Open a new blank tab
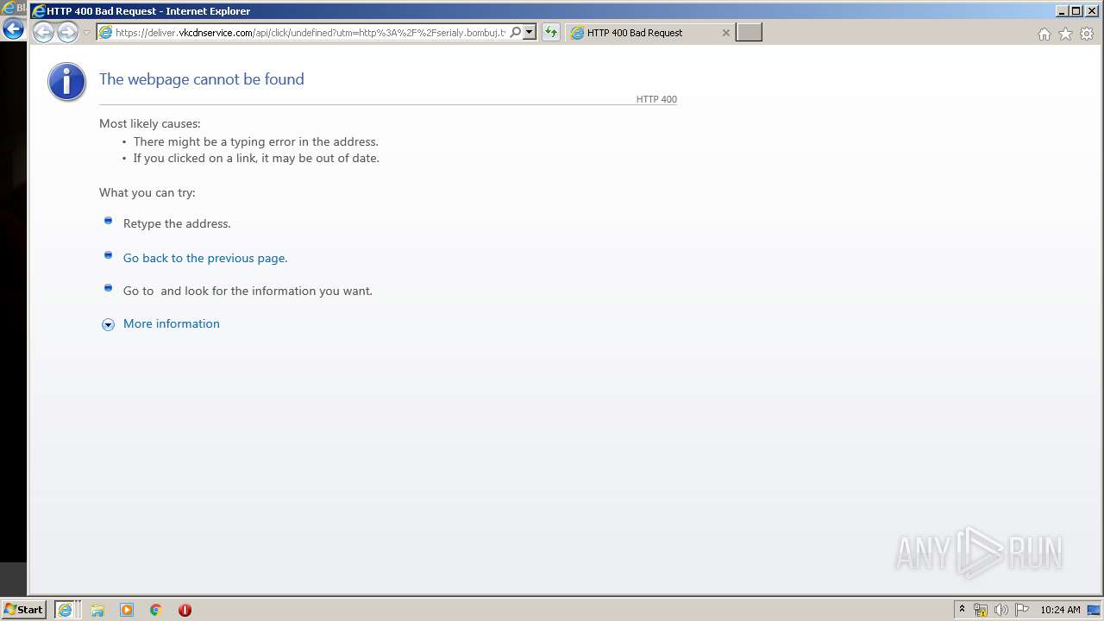Viewport: 1104px width, 621px height. (x=749, y=33)
